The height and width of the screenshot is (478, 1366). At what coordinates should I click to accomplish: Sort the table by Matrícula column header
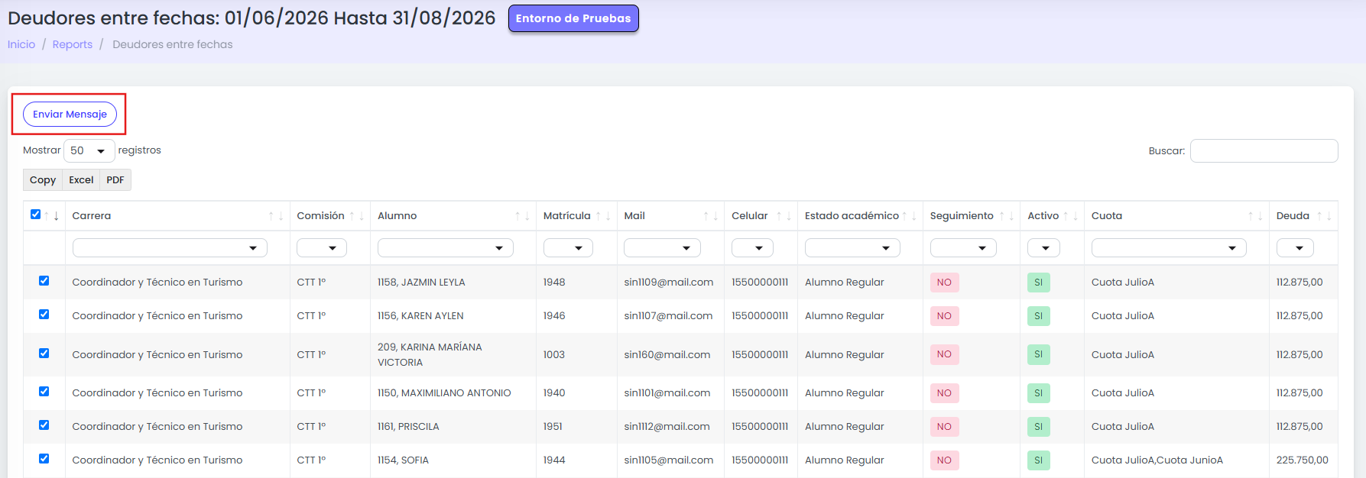[x=576, y=216]
